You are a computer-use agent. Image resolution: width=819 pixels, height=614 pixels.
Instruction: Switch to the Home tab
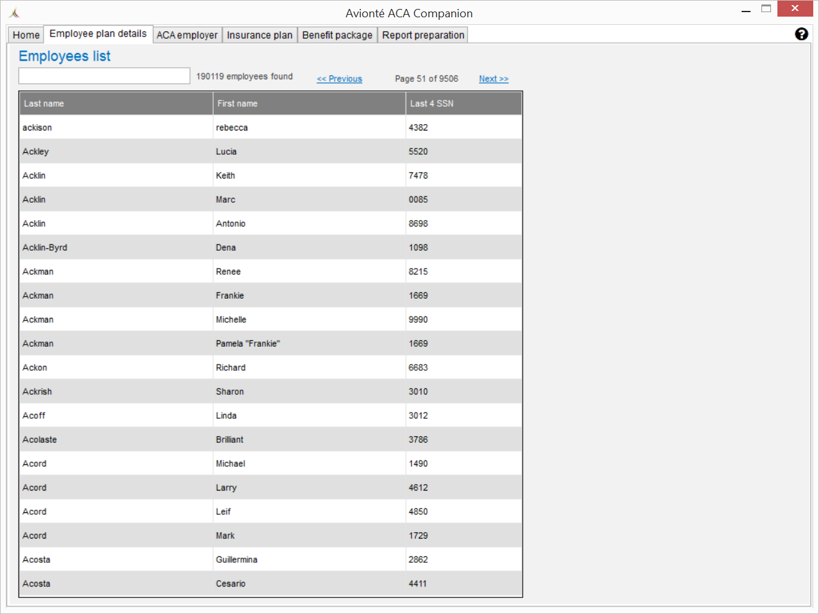(x=26, y=35)
